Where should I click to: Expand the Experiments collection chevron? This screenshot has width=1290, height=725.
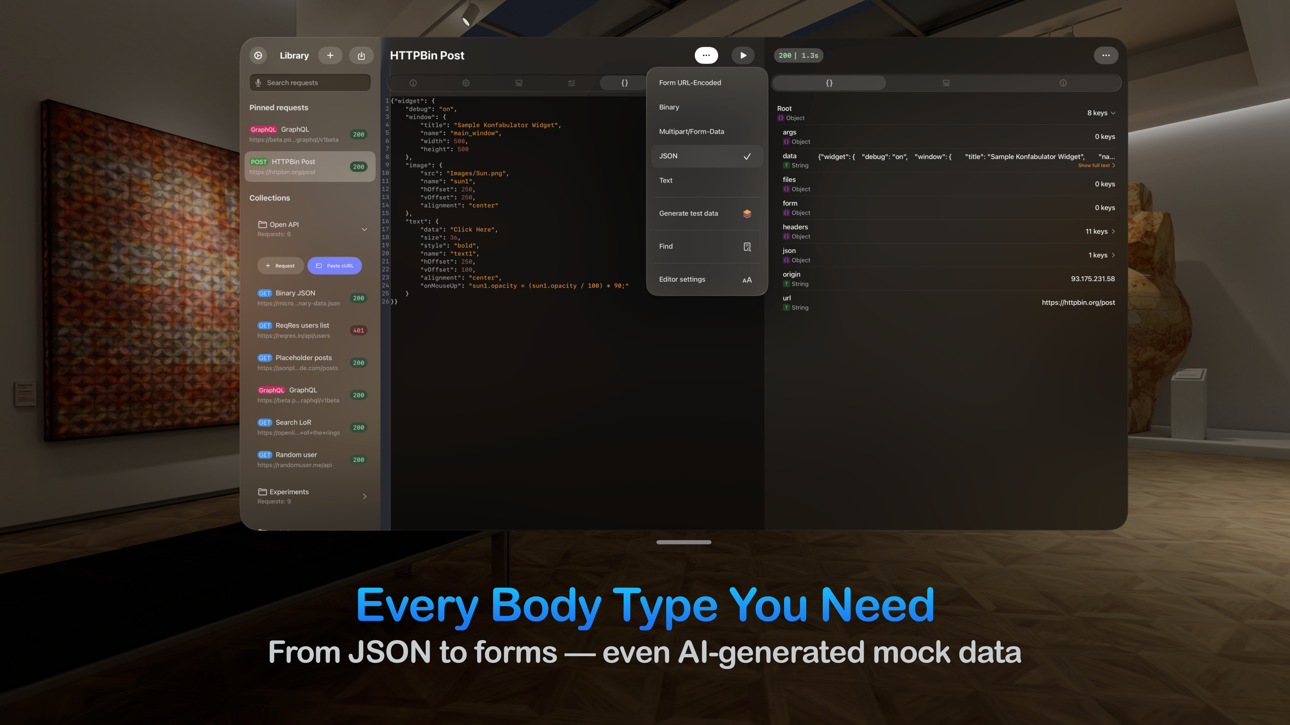pos(364,496)
